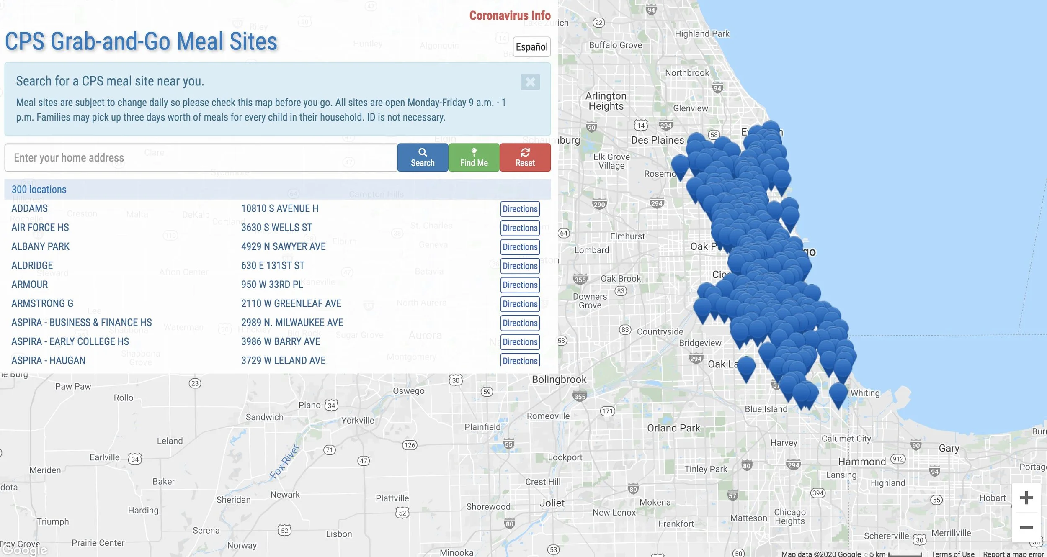
Task: Select the ALBANY PARK location name
Action: point(40,246)
